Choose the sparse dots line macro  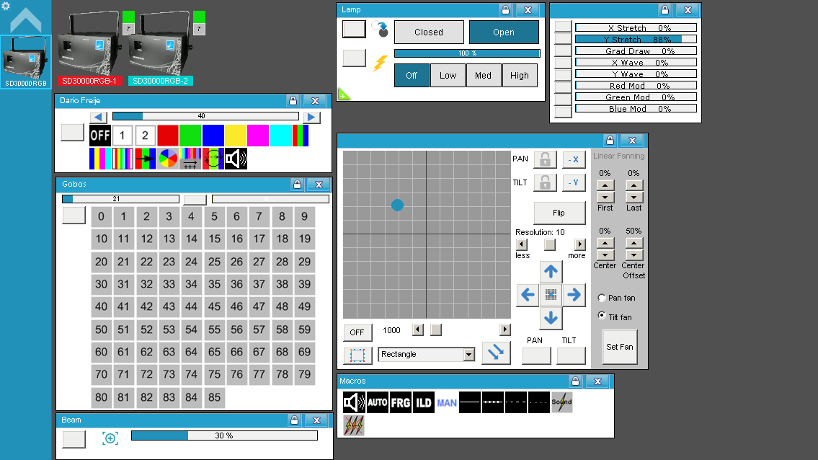[x=539, y=402]
